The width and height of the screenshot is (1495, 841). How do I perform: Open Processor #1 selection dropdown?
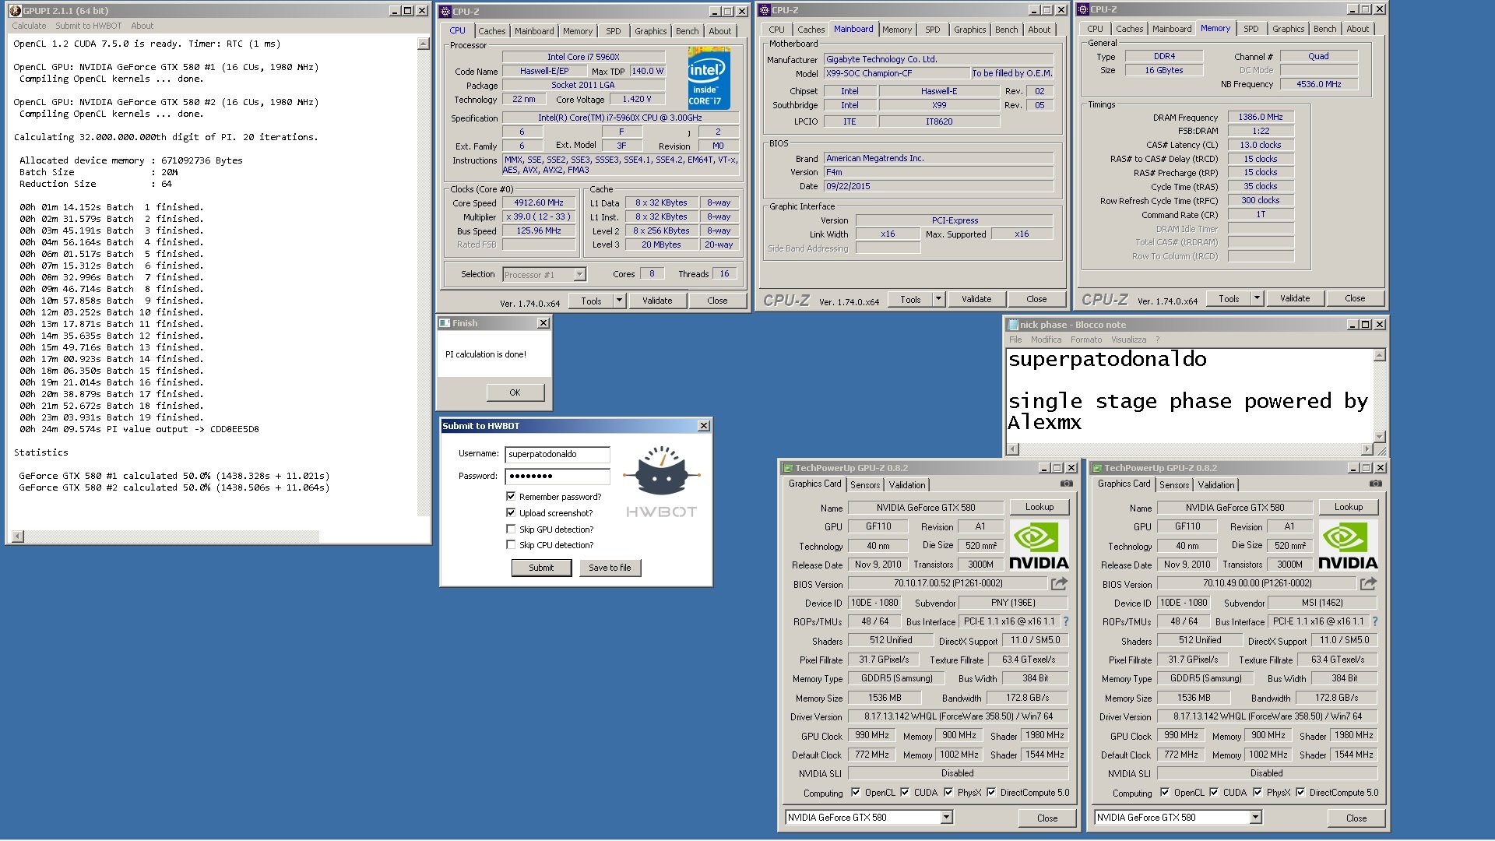pyautogui.click(x=579, y=274)
